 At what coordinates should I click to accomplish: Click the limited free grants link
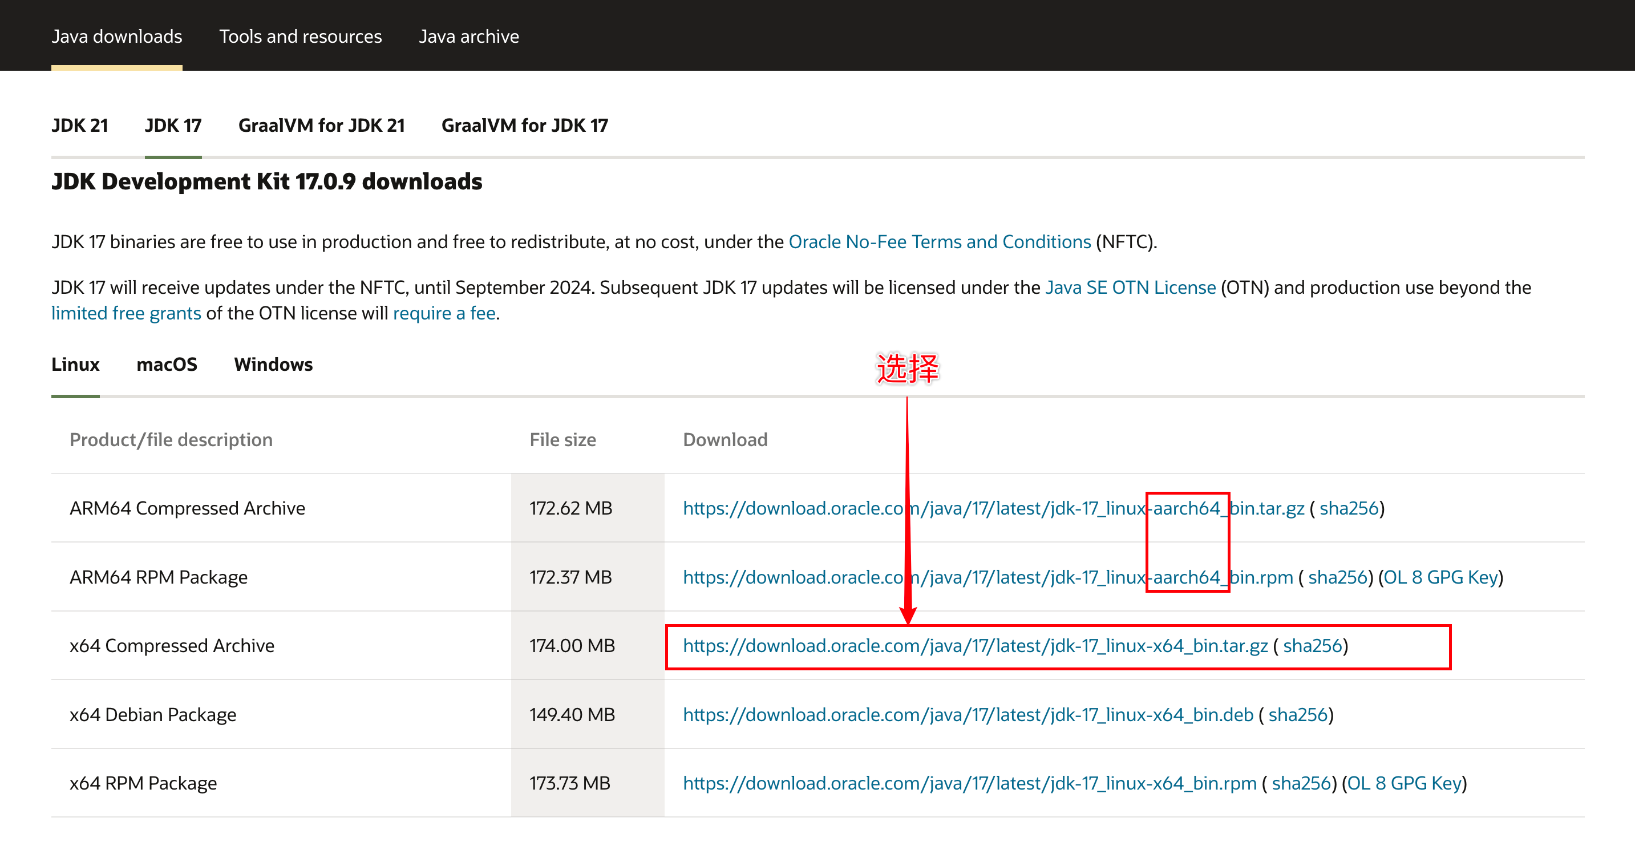click(x=126, y=314)
